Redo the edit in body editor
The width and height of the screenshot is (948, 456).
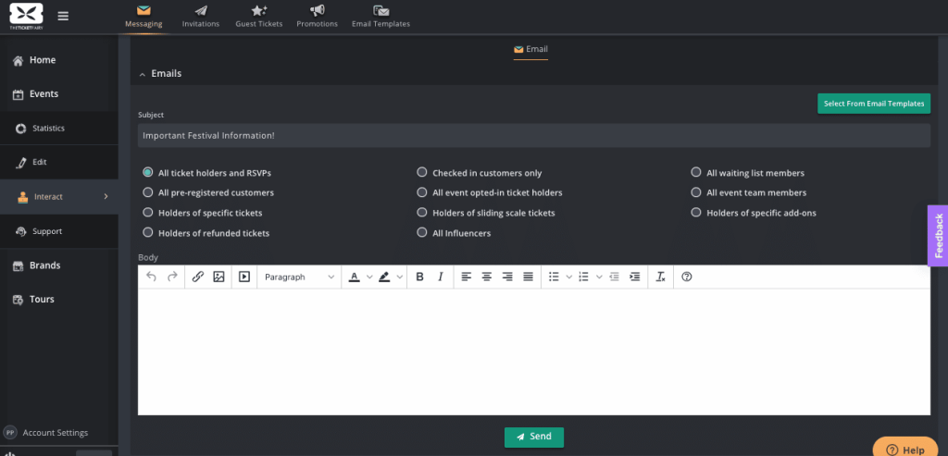(x=172, y=277)
